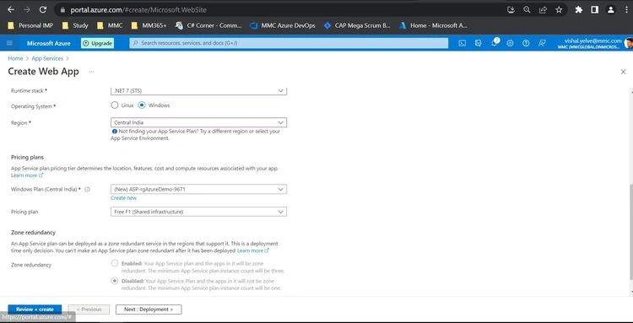Open the browser extensions puzzle icon
Screen dimensions: 633x323
point(579,9)
